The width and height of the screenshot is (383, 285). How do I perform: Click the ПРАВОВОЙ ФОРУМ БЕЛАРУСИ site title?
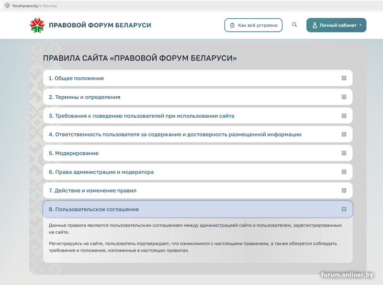[x=100, y=25]
